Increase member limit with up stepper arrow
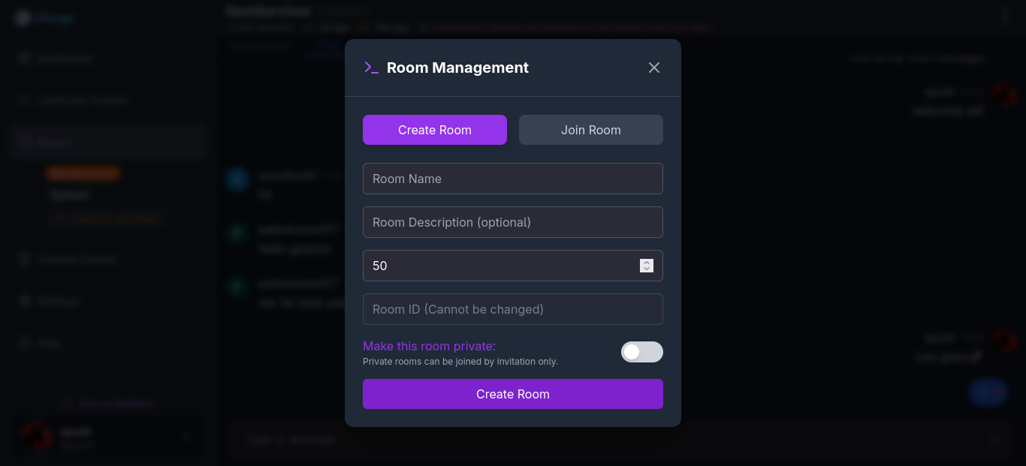 [x=646, y=263]
